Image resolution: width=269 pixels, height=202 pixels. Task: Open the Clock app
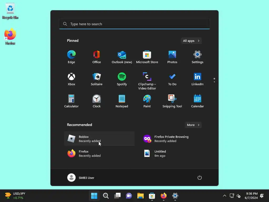click(x=97, y=101)
